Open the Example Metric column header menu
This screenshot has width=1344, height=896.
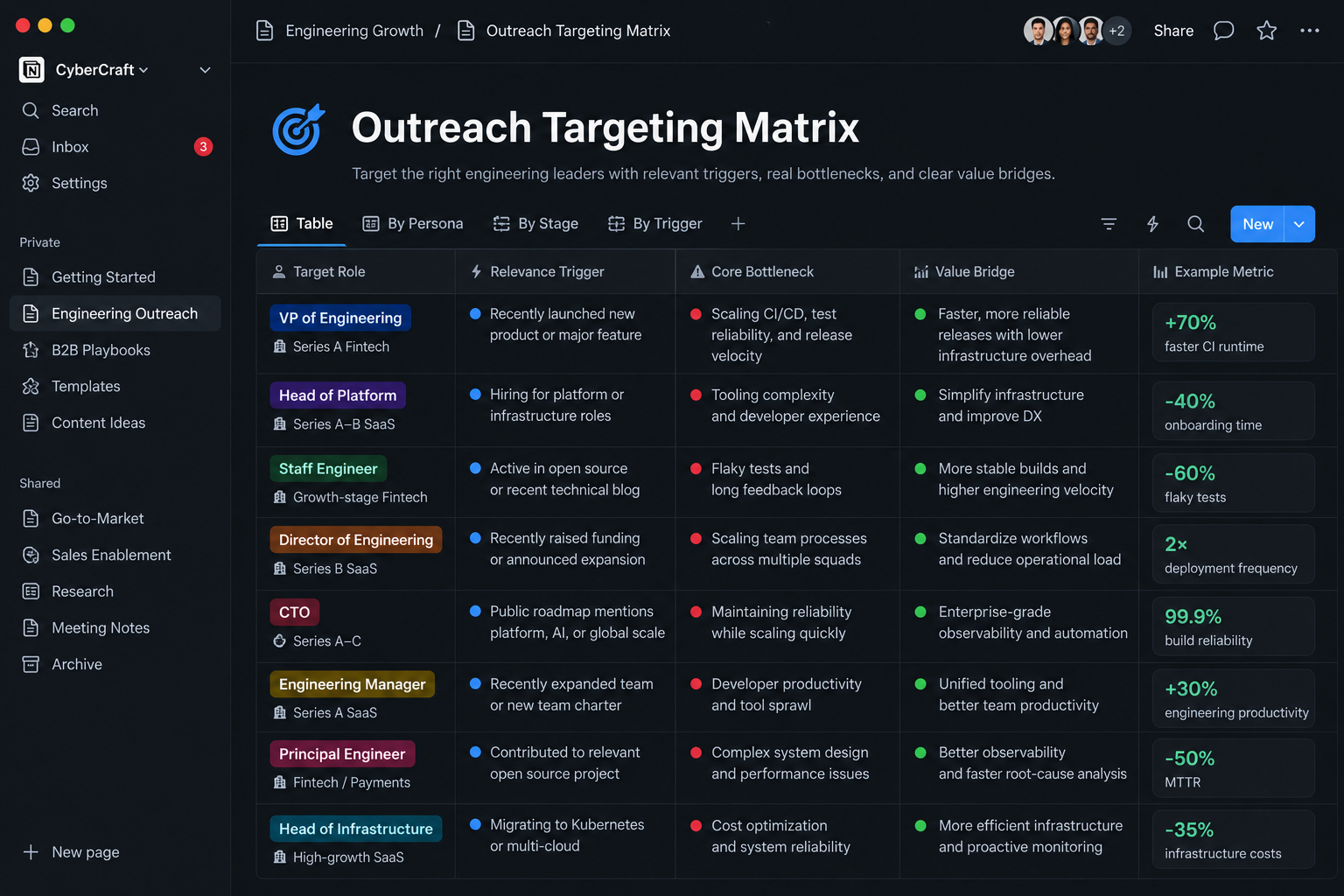coord(1237,272)
